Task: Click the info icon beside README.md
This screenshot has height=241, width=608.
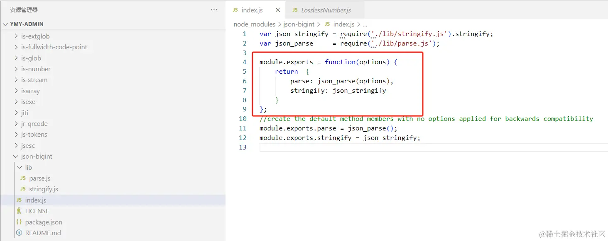Action: pyautogui.click(x=19, y=233)
